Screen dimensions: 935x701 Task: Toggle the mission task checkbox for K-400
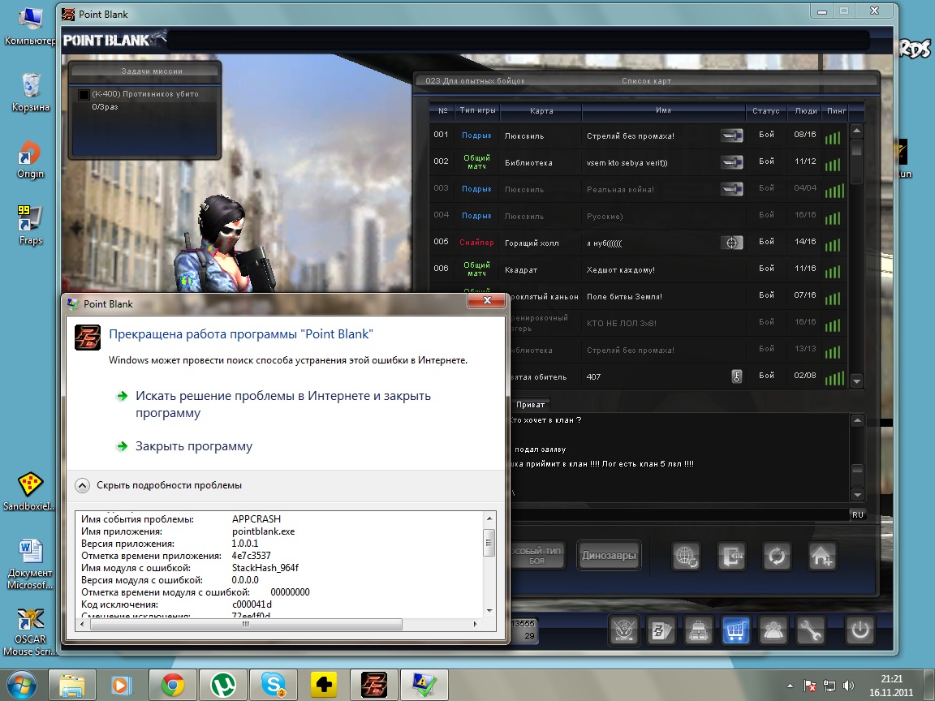tap(84, 95)
